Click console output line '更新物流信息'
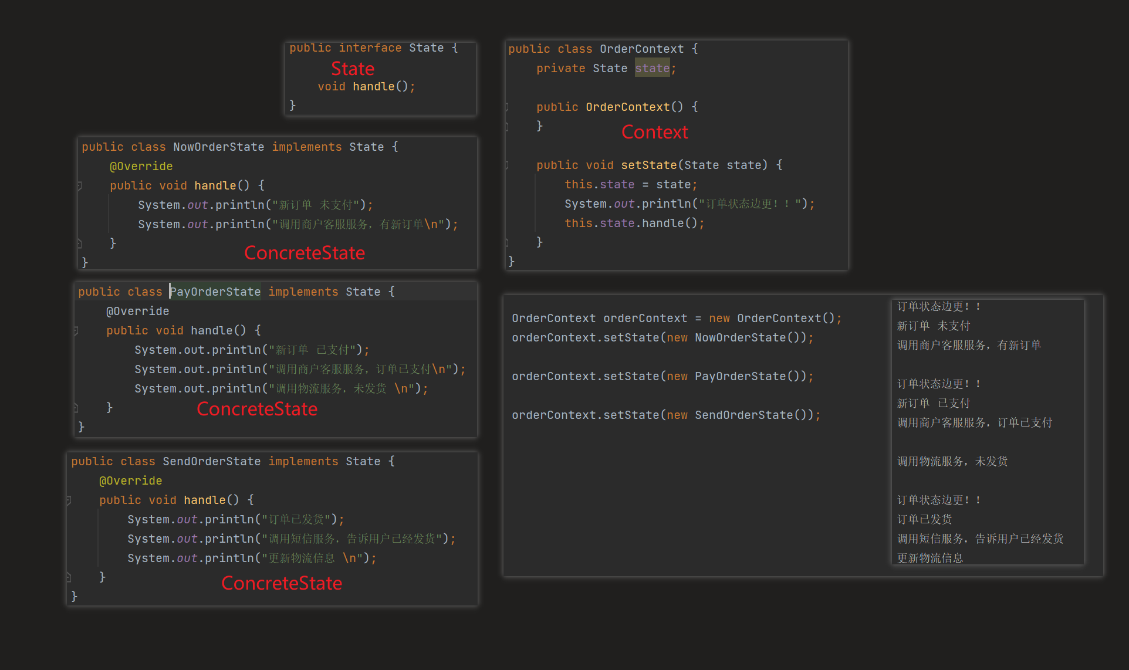Image resolution: width=1129 pixels, height=670 pixels. (x=931, y=559)
